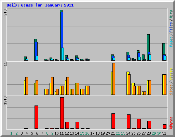Click the 'Daily usage for January 2011' title
The width and height of the screenshot is (175, 137).
point(40,5)
